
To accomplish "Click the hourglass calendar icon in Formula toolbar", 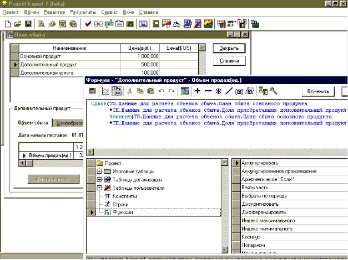I will pos(263,91).
